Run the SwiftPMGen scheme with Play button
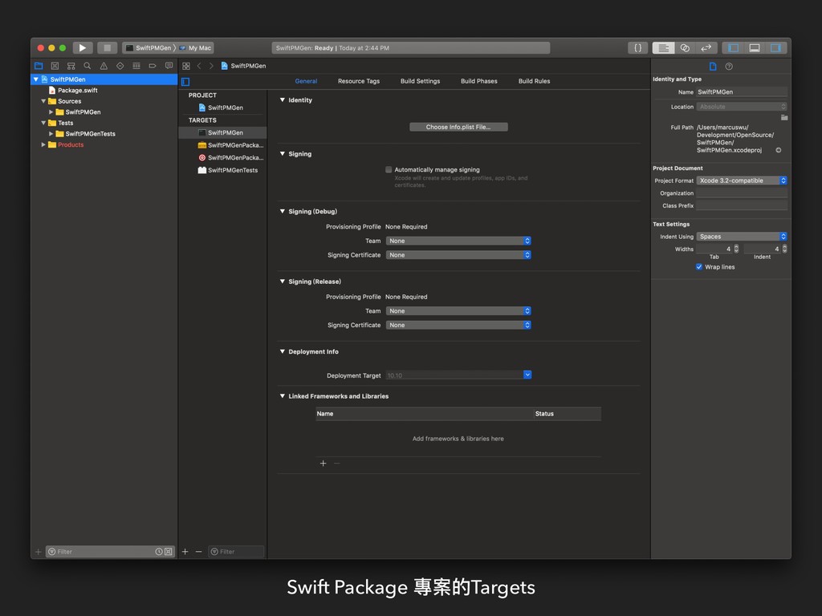This screenshot has height=616, width=822. click(83, 47)
